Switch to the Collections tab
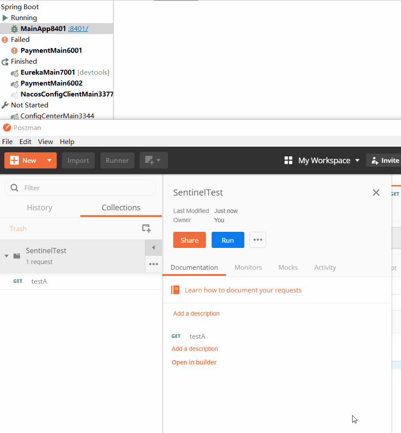This screenshot has height=433, width=401. pos(121,208)
